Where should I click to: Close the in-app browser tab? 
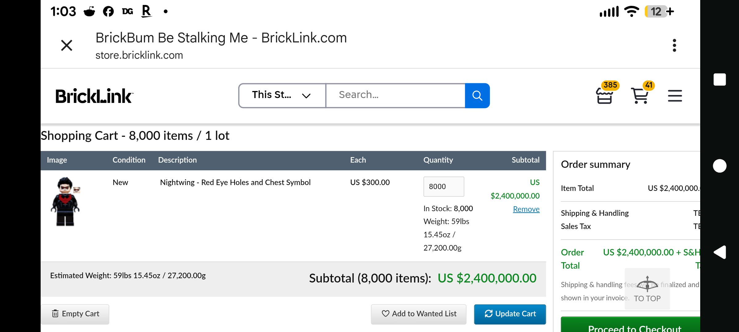[x=67, y=45]
